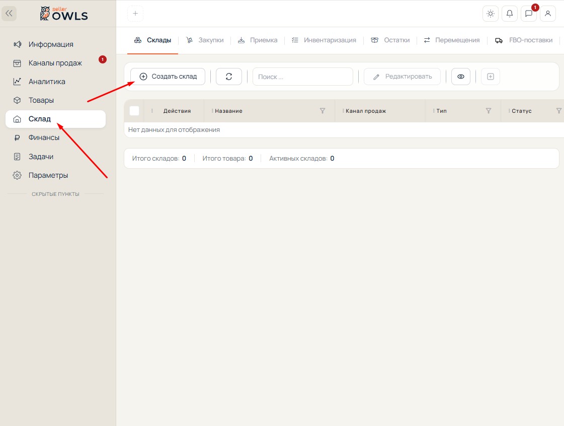Open Задачи section

tap(55, 157)
